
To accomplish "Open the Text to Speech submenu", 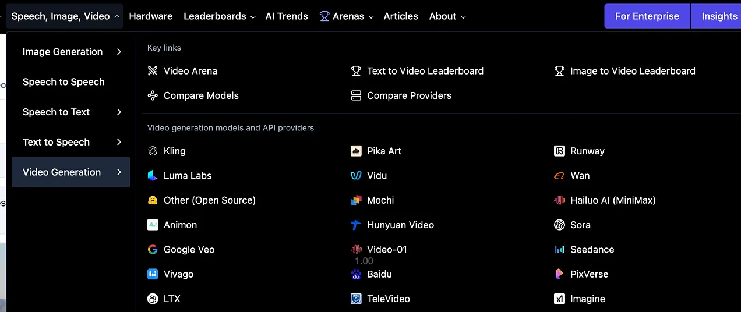I will pyautogui.click(x=70, y=142).
